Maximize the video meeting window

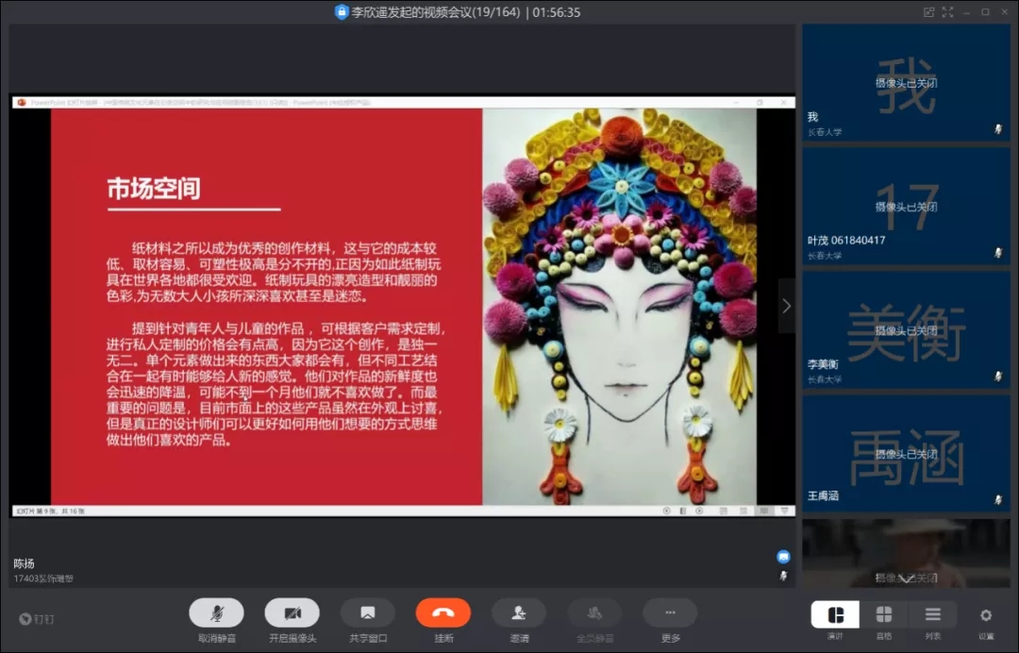point(985,11)
